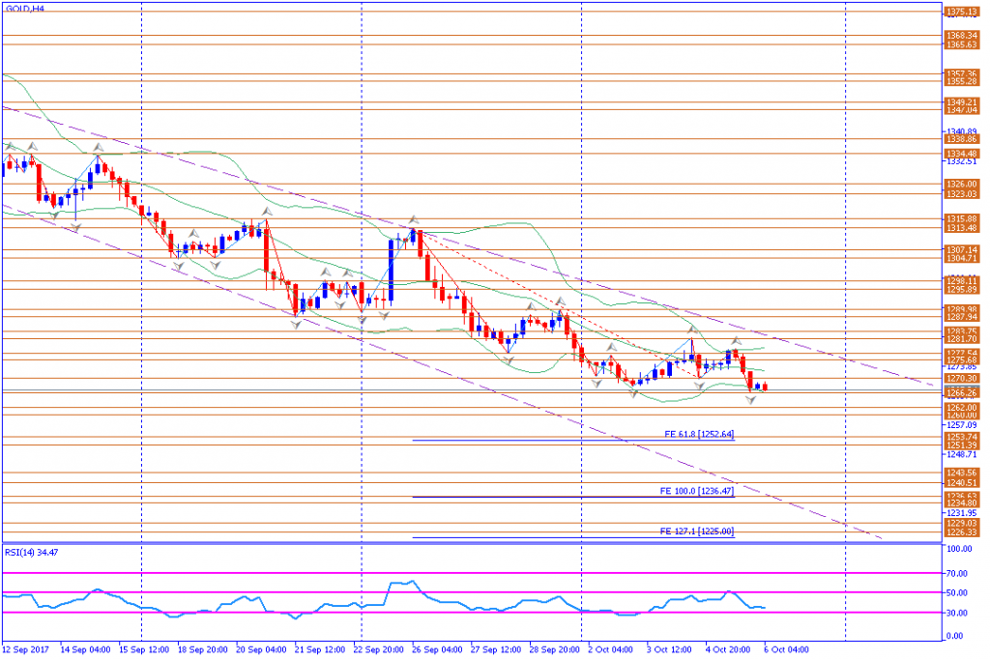The width and height of the screenshot is (990, 660).
Task: Click the 50.00 RSI scale value
Action: tap(957, 593)
